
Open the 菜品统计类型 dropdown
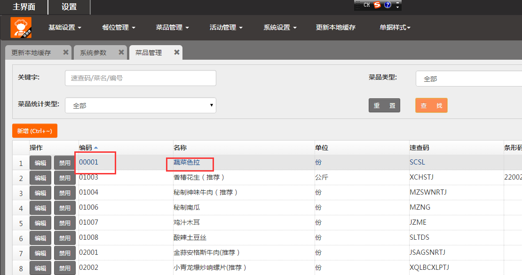point(141,105)
